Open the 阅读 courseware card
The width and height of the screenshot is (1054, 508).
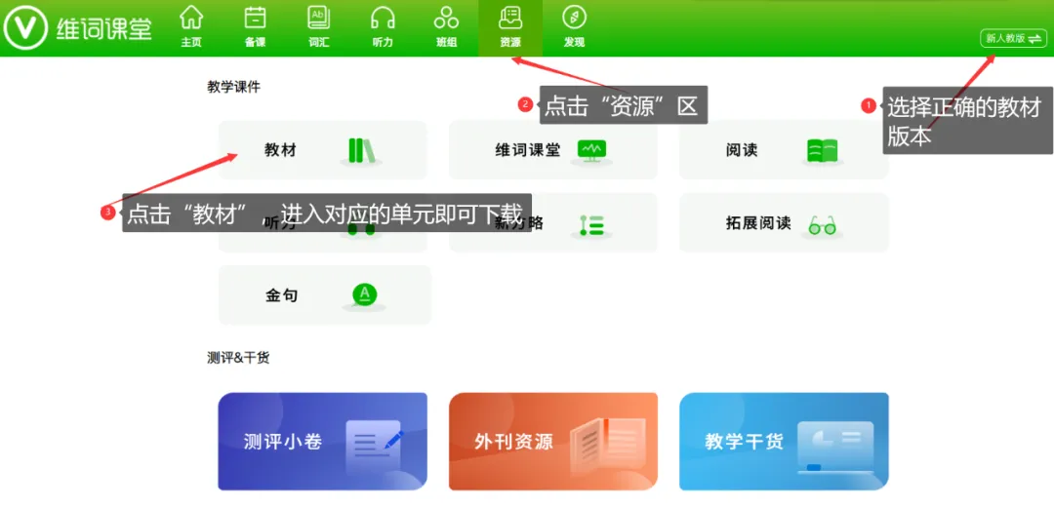point(784,150)
